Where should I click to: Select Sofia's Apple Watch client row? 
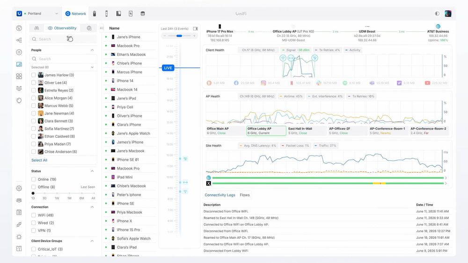[130, 239]
